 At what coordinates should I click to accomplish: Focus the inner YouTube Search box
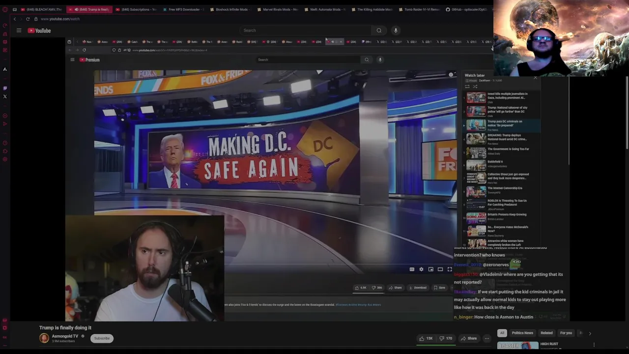pos(308,59)
